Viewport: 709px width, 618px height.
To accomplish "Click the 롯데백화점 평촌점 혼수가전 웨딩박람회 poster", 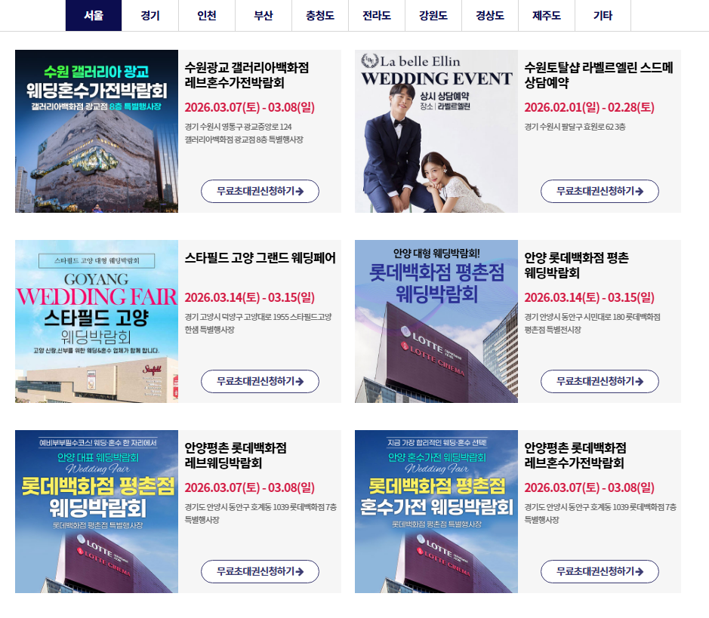I will click(436, 512).
